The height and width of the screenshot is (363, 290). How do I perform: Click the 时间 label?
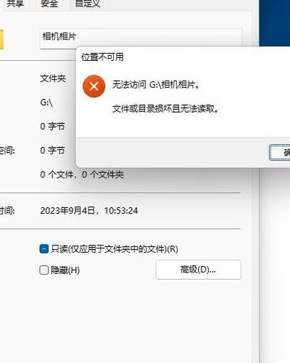[7, 211]
